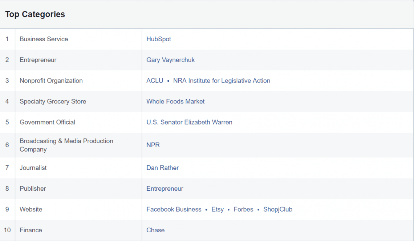Select the Specialty Grocery Store row

click(x=53, y=101)
